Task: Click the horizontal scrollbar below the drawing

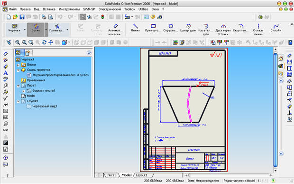Action: tap(229, 175)
